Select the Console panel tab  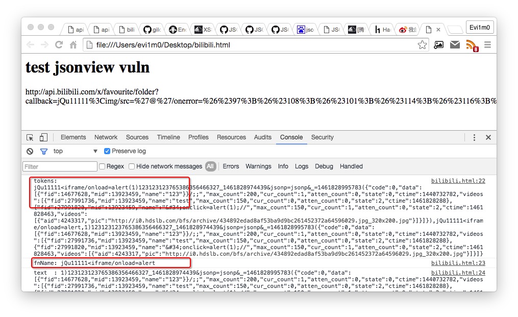(x=291, y=137)
